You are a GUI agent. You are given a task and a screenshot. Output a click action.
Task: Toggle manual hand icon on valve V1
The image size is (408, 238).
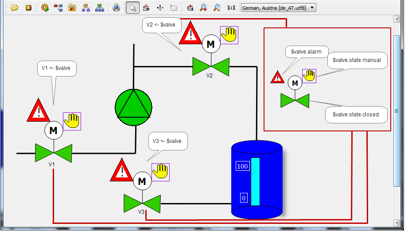coord(72,121)
